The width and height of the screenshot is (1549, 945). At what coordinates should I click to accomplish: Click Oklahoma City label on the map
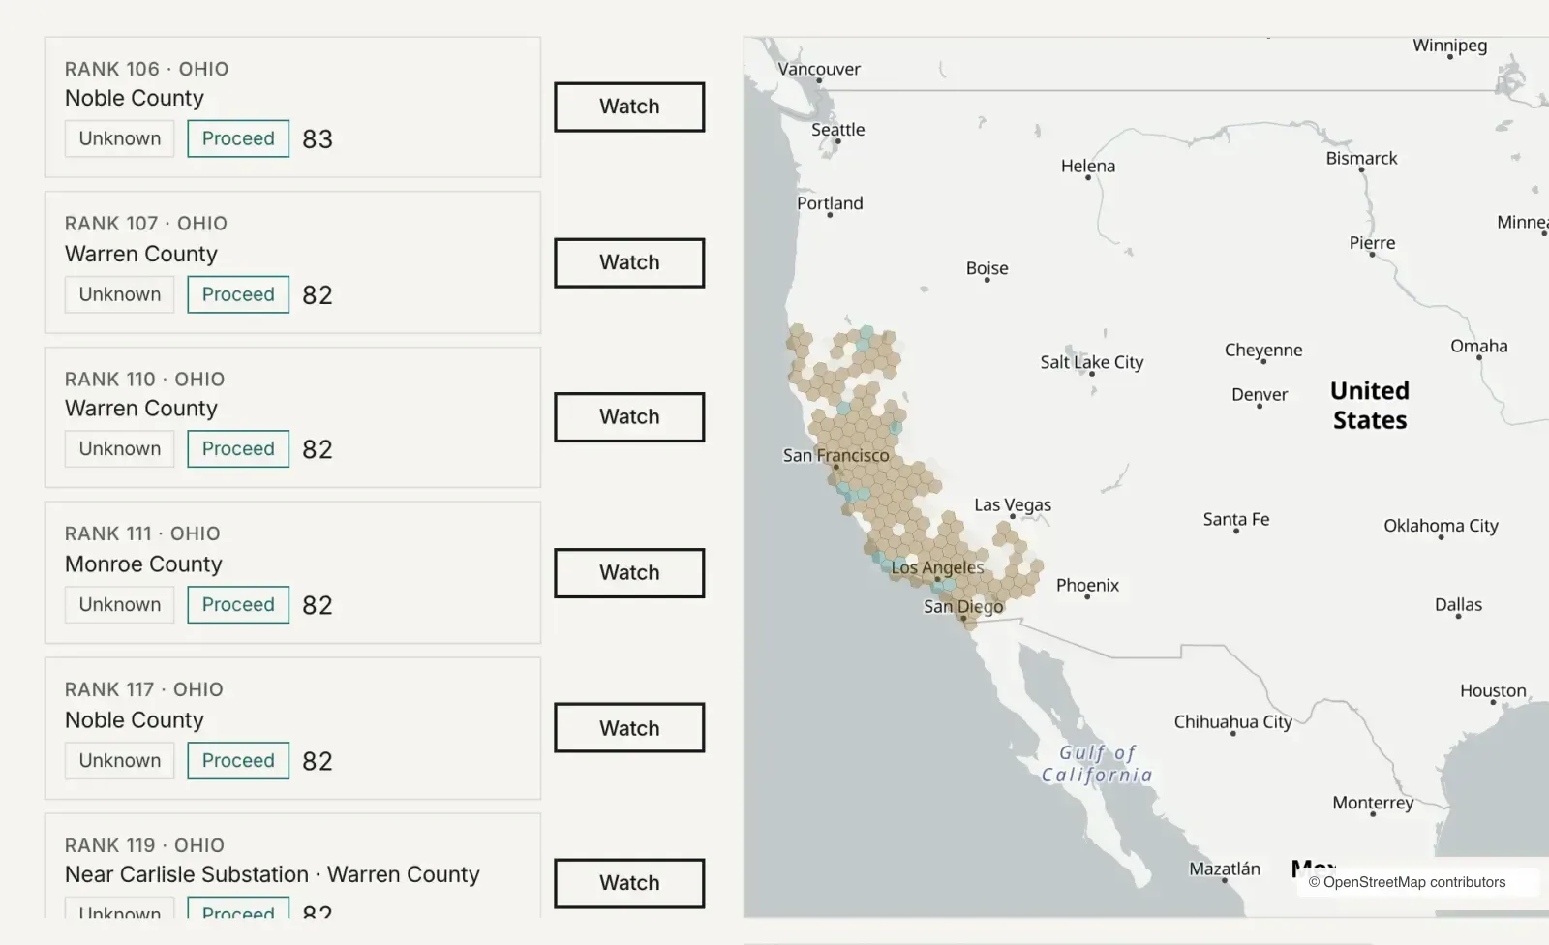1441,526
